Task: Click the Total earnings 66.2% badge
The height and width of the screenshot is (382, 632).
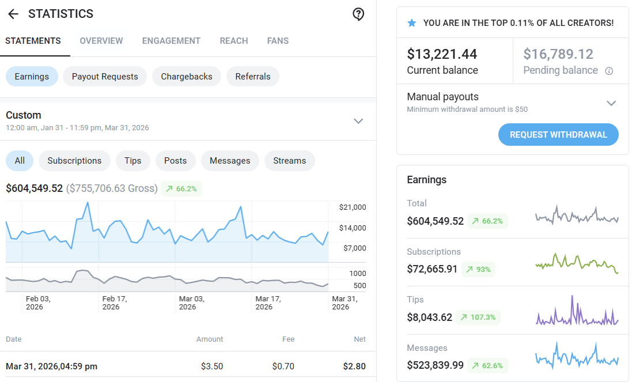Action: [x=487, y=221]
